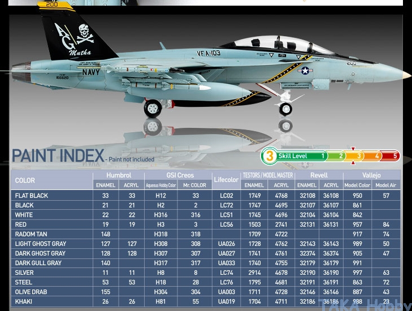Select the Humbrol column header
The width and height of the screenshot is (412, 311).
(119, 175)
